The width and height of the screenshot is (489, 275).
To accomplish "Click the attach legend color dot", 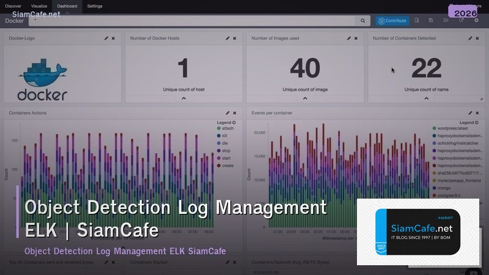I will 219,128.
